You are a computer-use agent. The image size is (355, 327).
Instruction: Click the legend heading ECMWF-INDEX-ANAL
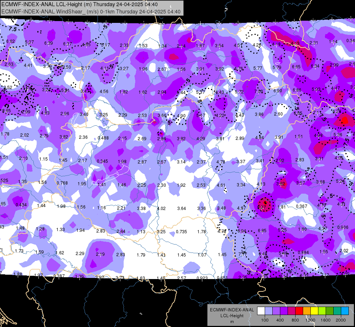[232, 310]
